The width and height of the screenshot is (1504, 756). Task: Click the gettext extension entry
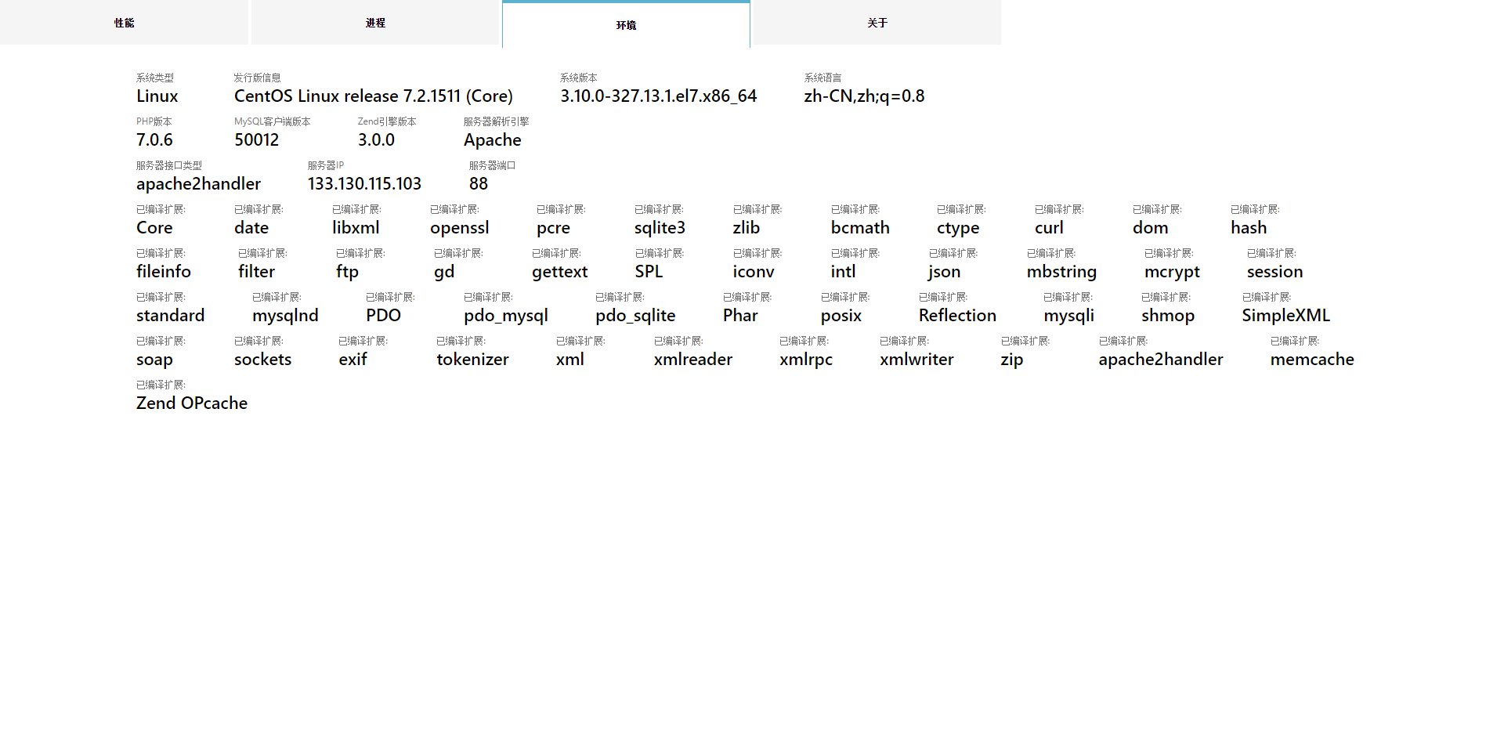pos(559,272)
